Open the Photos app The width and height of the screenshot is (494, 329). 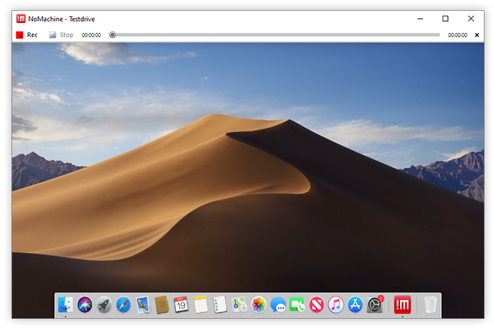coord(259,305)
